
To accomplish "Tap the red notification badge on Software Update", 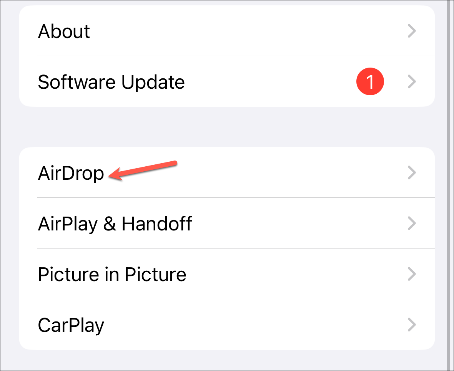I will [370, 81].
